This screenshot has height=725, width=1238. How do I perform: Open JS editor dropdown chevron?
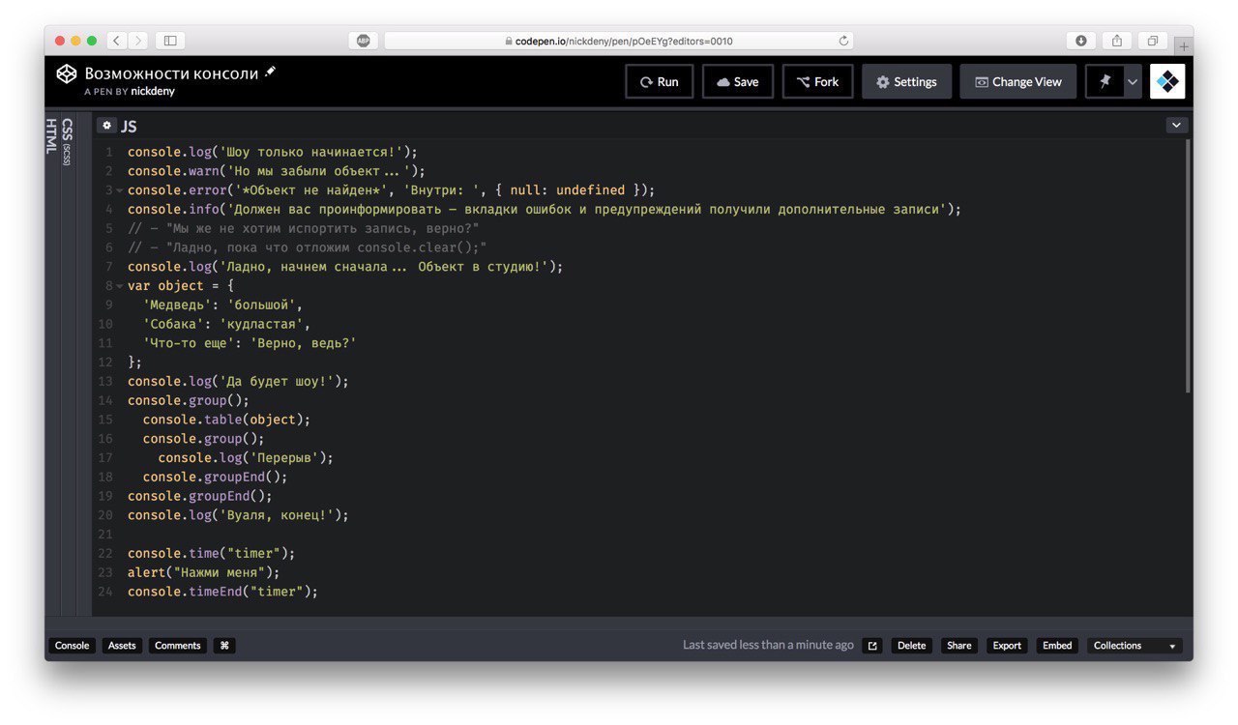(x=1177, y=125)
